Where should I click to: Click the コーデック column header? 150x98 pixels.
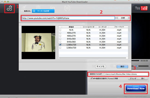[x=102, y=27]
